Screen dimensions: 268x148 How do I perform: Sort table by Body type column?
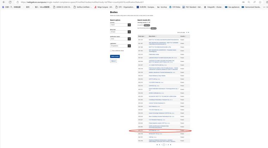point(142,36)
